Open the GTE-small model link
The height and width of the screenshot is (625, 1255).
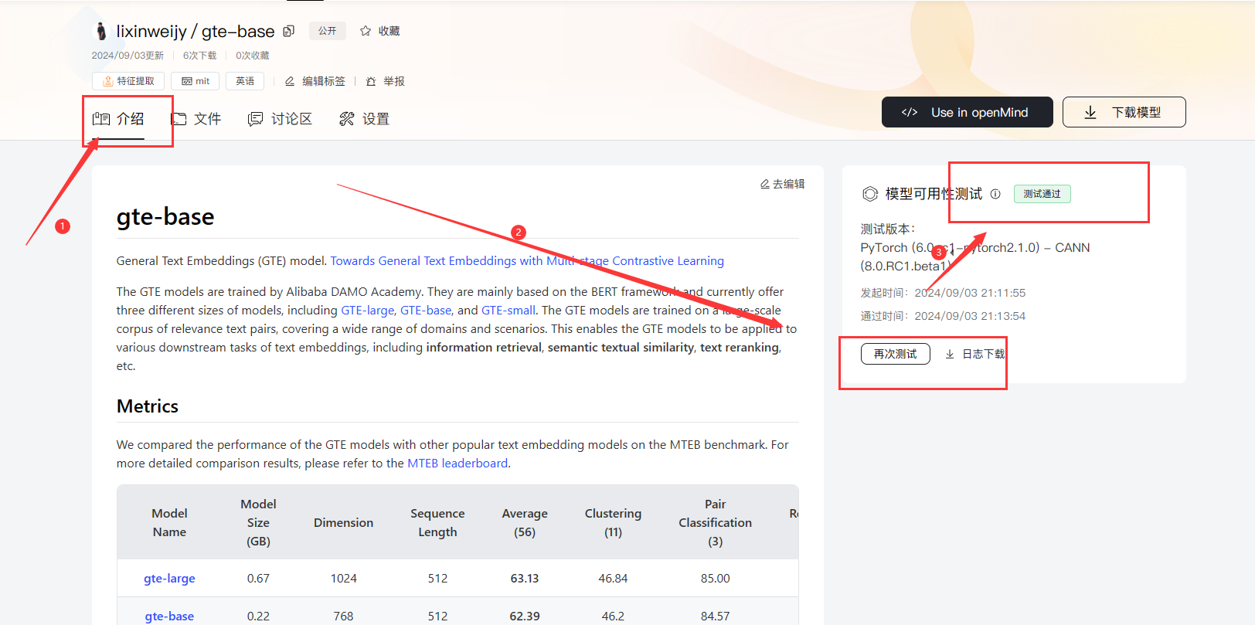(x=508, y=311)
